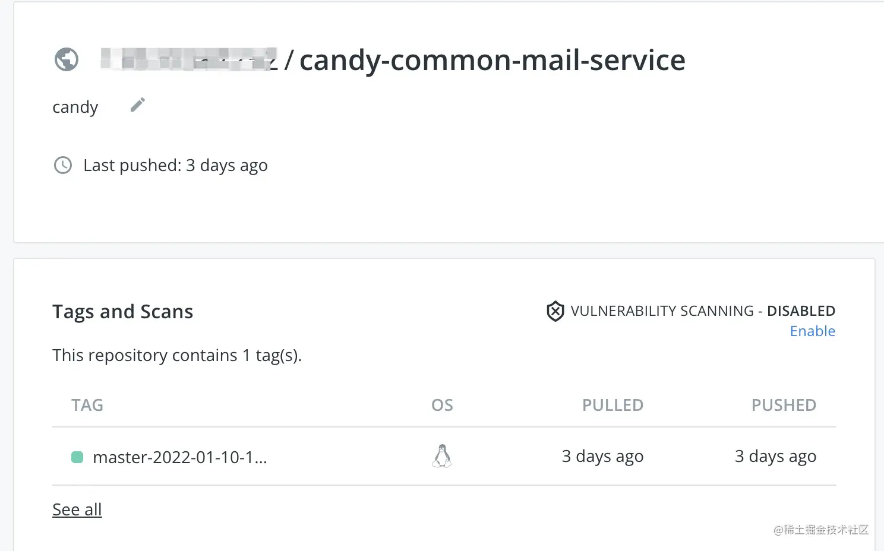Click the vulnerability scanning shield icon
Viewport: 884px width, 551px height.
click(x=555, y=311)
